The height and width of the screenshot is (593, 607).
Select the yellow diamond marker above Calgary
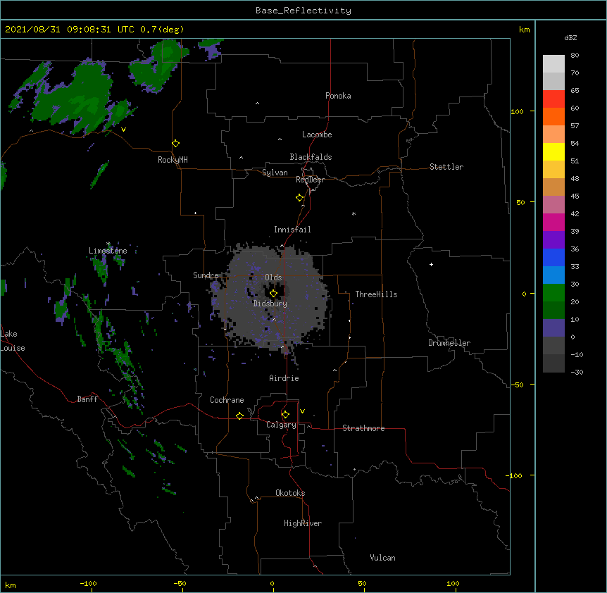pyautogui.click(x=285, y=415)
